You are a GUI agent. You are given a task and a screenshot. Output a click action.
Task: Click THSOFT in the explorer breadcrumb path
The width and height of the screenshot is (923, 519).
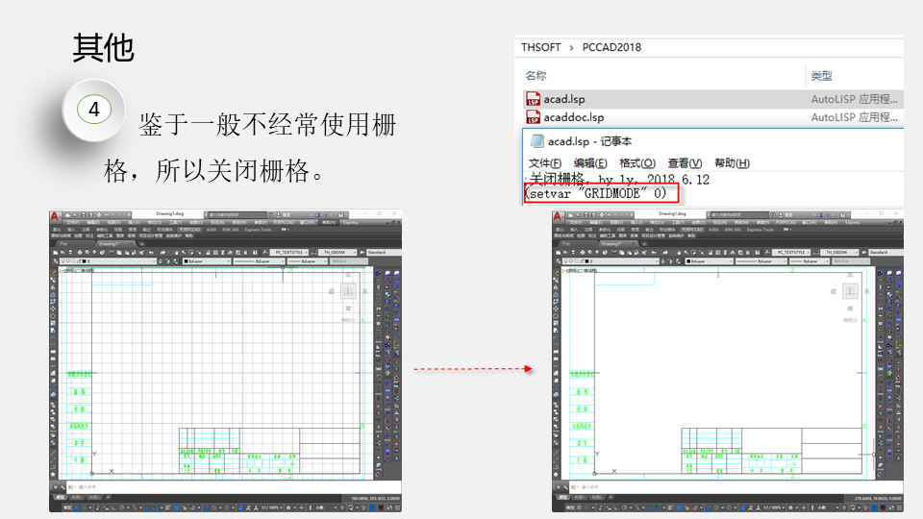coord(539,47)
